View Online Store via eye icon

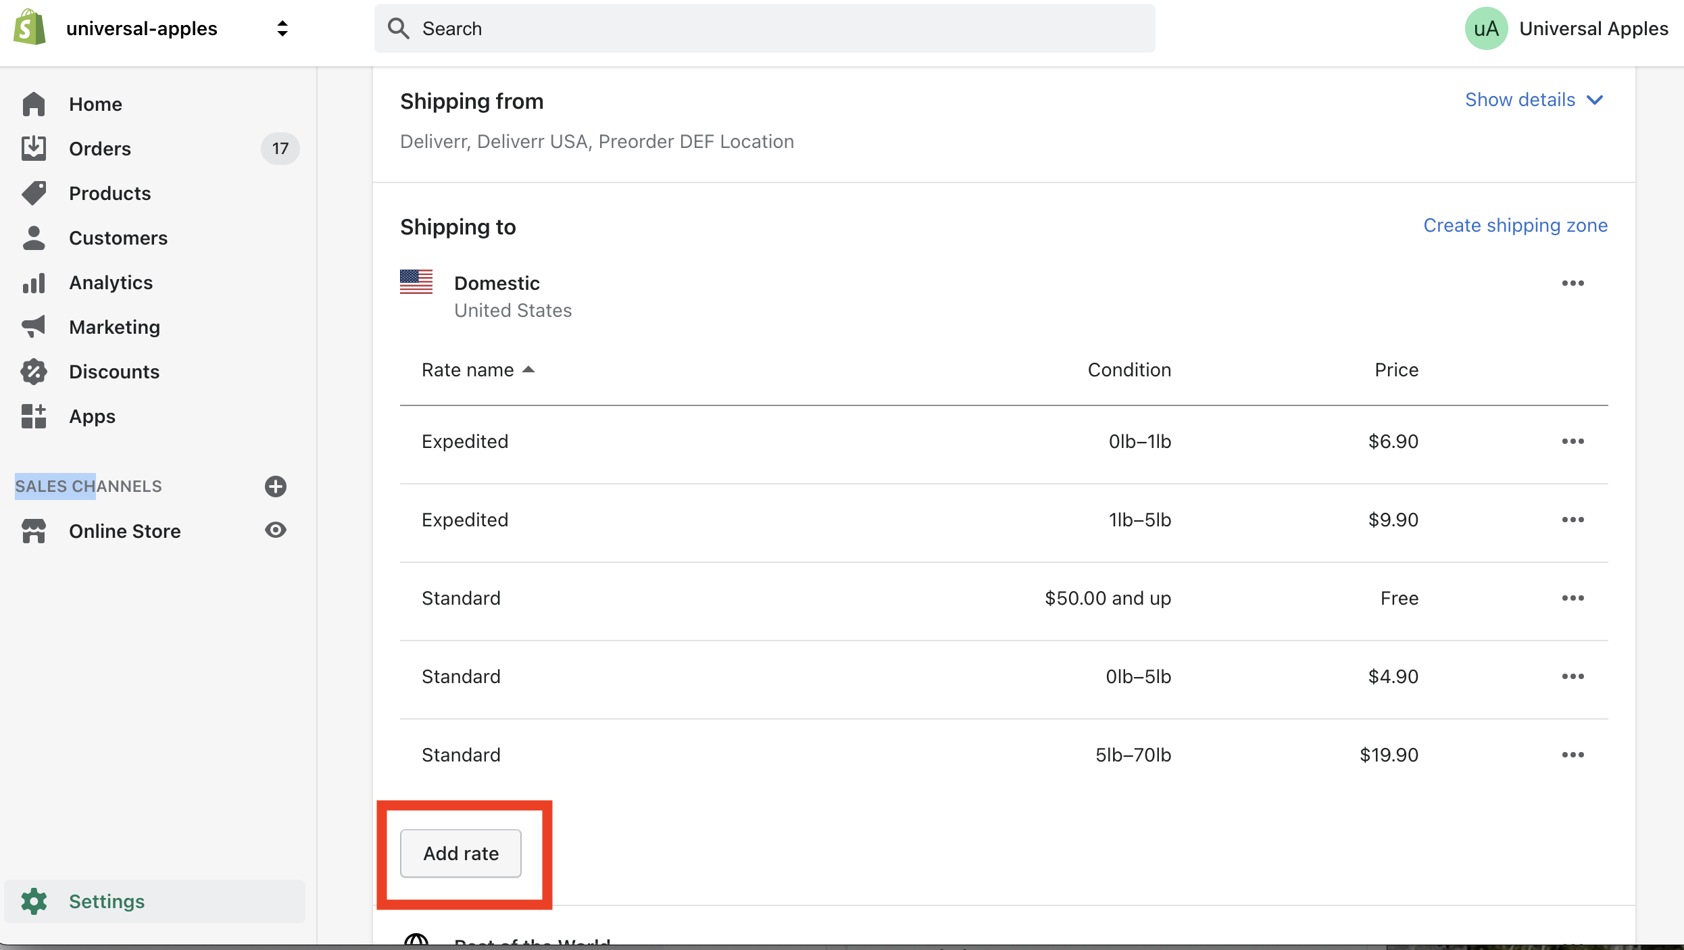coord(275,530)
